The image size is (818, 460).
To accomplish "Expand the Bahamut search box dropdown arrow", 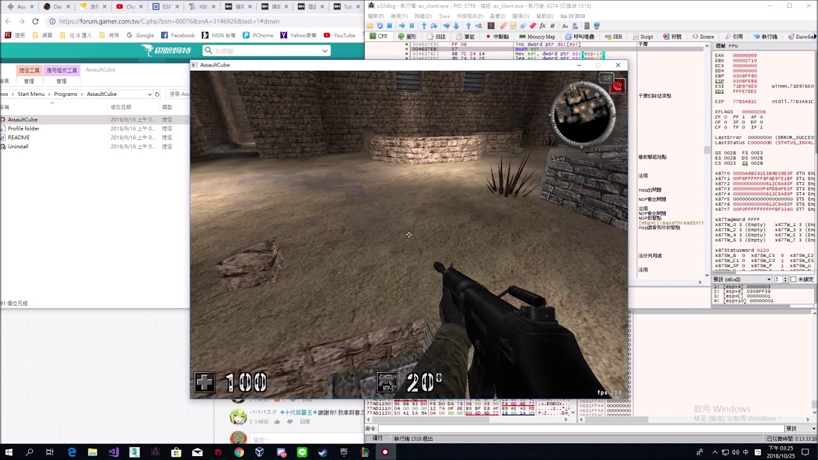I will (x=325, y=50).
